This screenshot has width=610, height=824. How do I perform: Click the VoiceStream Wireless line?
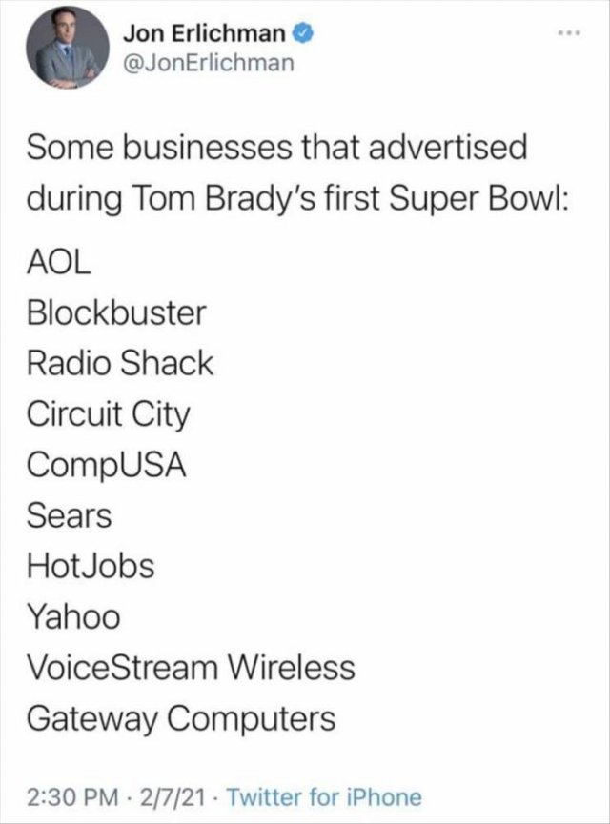[x=191, y=668]
